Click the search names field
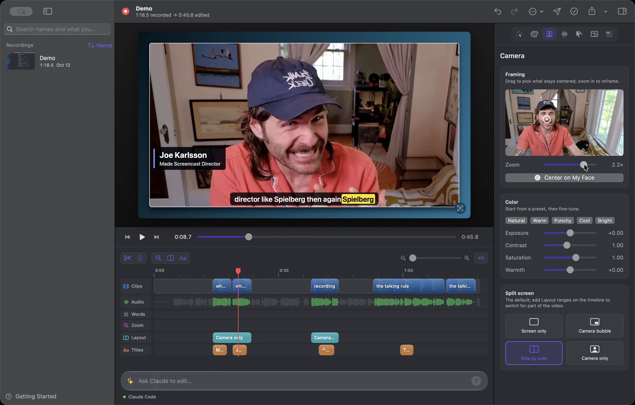This screenshot has width=635, height=405. pyautogui.click(x=57, y=29)
